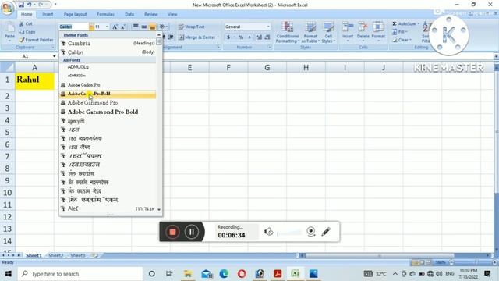Apply Comma Style format
The height and width of the screenshot is (281, 499).
point(249,37)
